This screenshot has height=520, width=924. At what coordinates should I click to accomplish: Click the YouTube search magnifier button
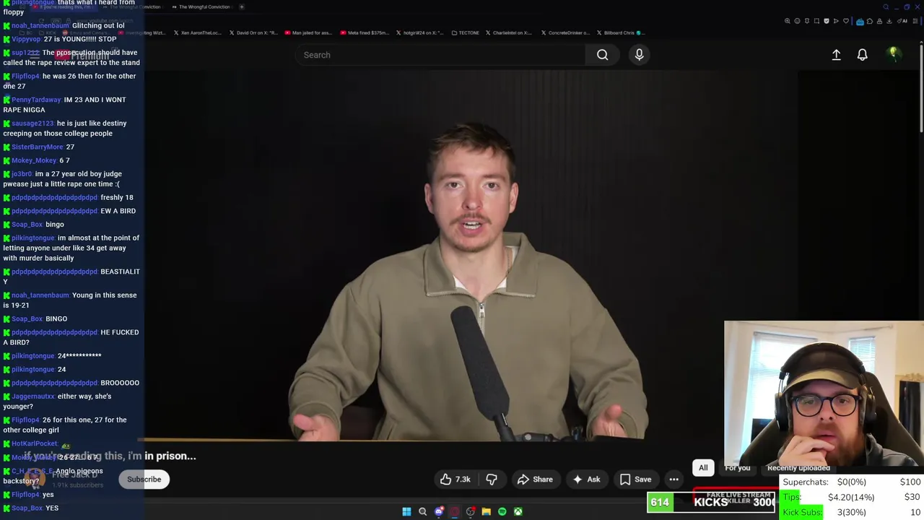[602, 55]
